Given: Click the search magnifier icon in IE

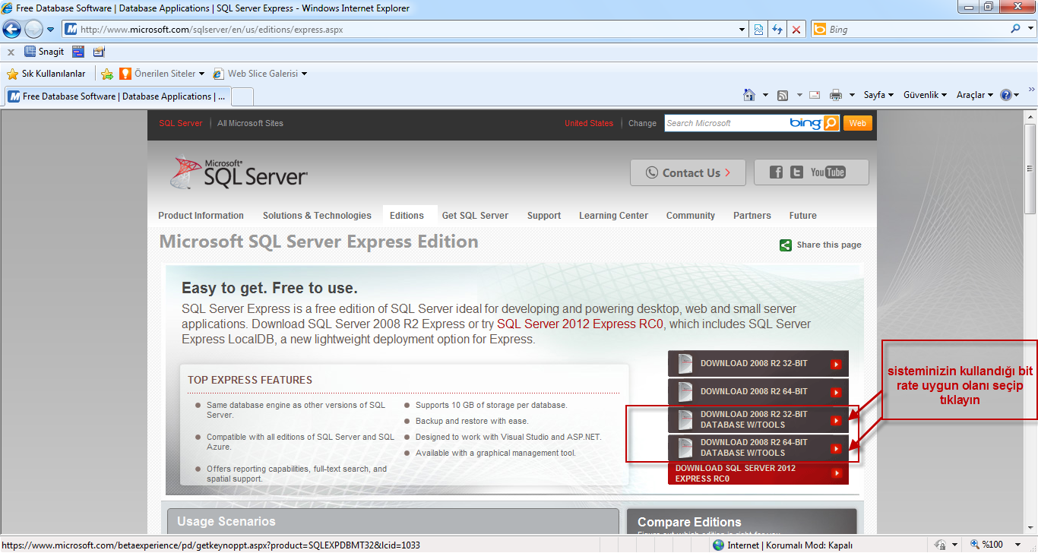Looking at the screenshot, I should pos(1016,29).
